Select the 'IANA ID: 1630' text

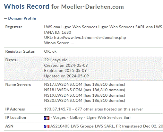(x=57, y=32)
